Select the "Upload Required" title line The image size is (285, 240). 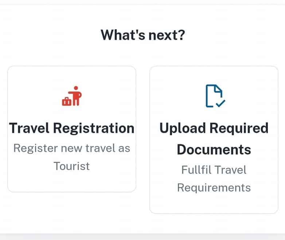click(214, 128)
